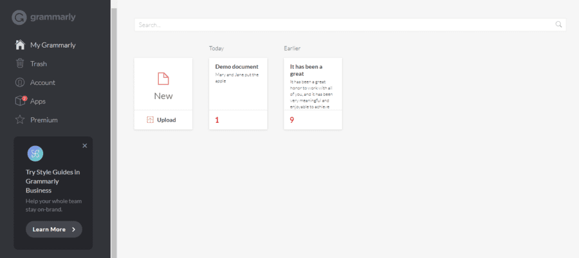Screen dimensions: 579x258
Task: Click the Style Guides promo round icon
Action: 35,154
